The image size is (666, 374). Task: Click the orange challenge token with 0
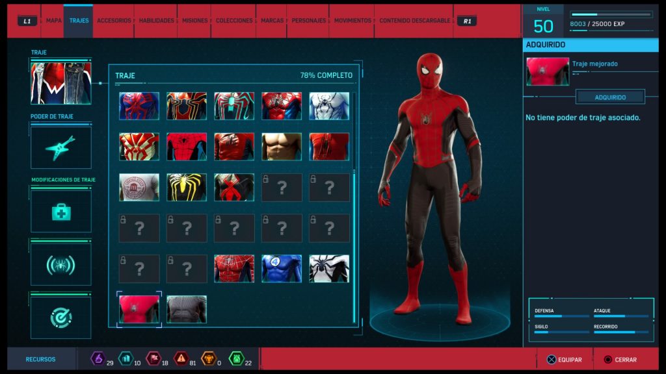tap(209, 358)
